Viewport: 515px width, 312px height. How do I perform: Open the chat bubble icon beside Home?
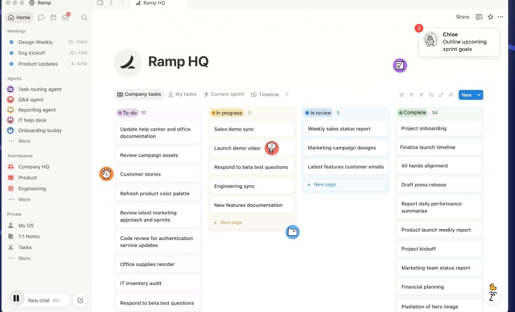41,17
